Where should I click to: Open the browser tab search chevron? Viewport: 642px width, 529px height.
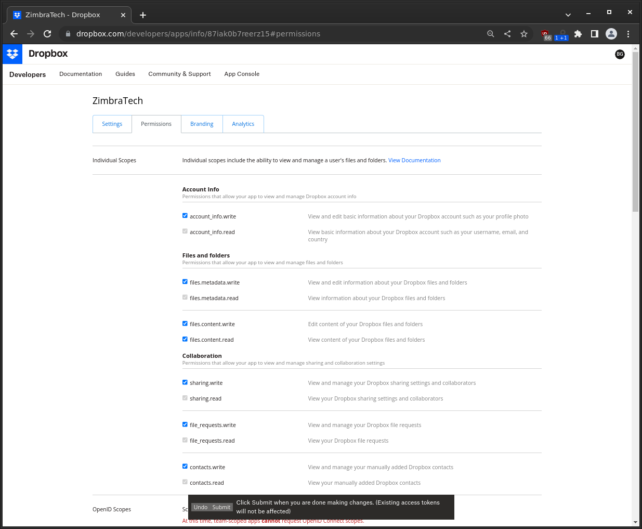coord(568,15)
